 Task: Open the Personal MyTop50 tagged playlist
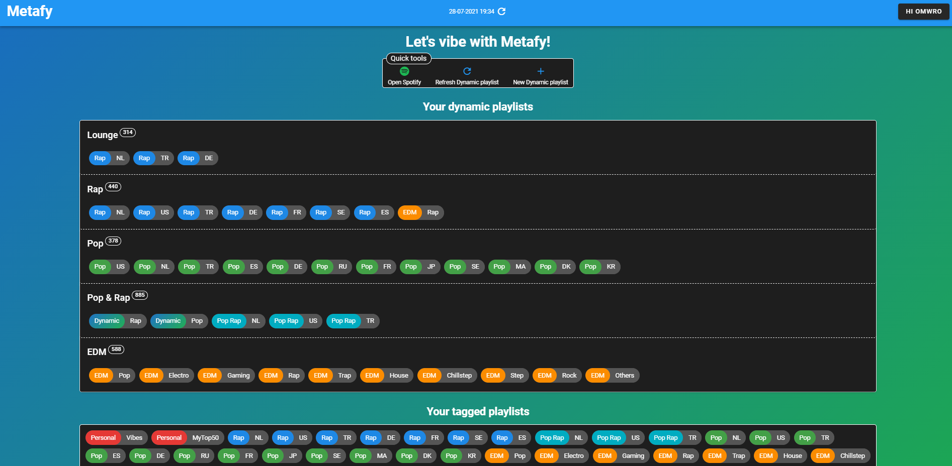click(x=188, y=438)
